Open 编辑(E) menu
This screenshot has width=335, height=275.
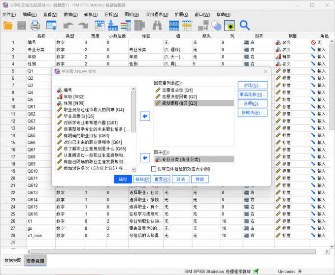pos(30,14)
